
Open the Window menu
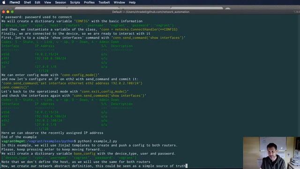tap(119, 2)
